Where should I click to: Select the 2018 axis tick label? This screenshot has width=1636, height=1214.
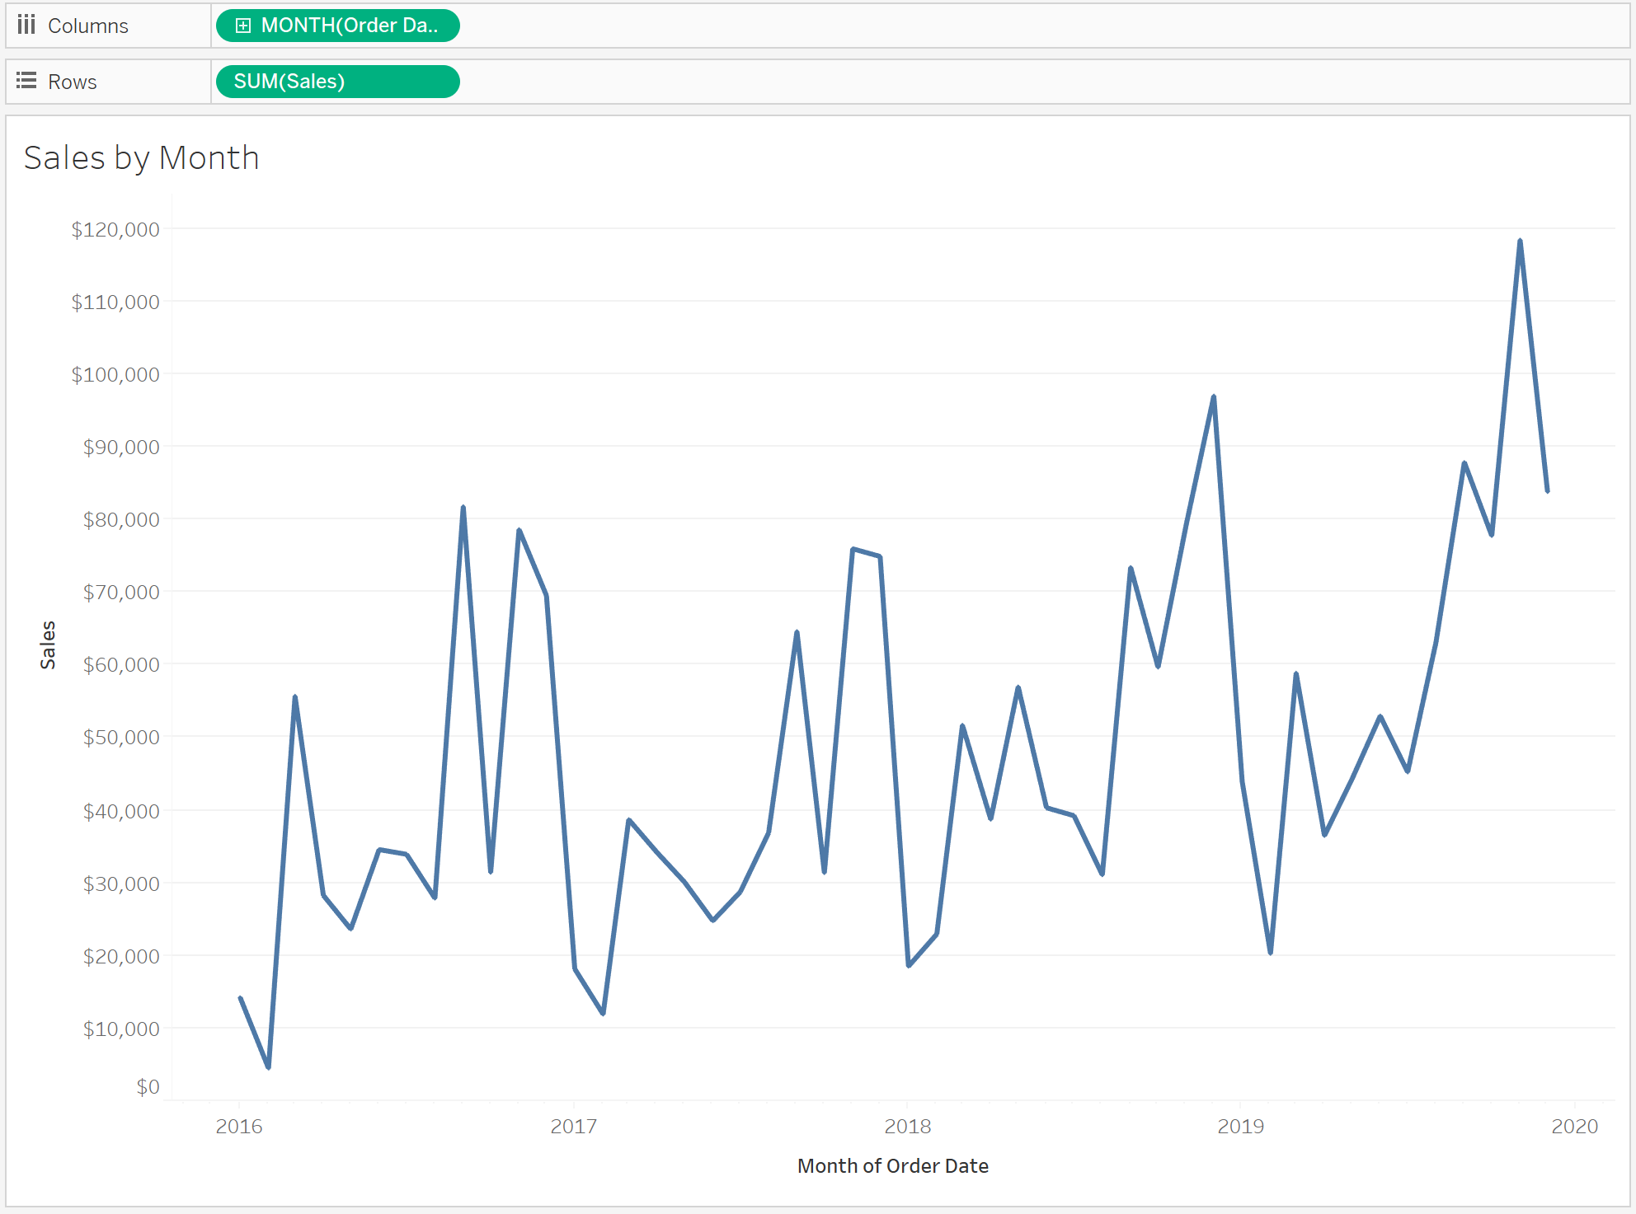point(908,1126)
